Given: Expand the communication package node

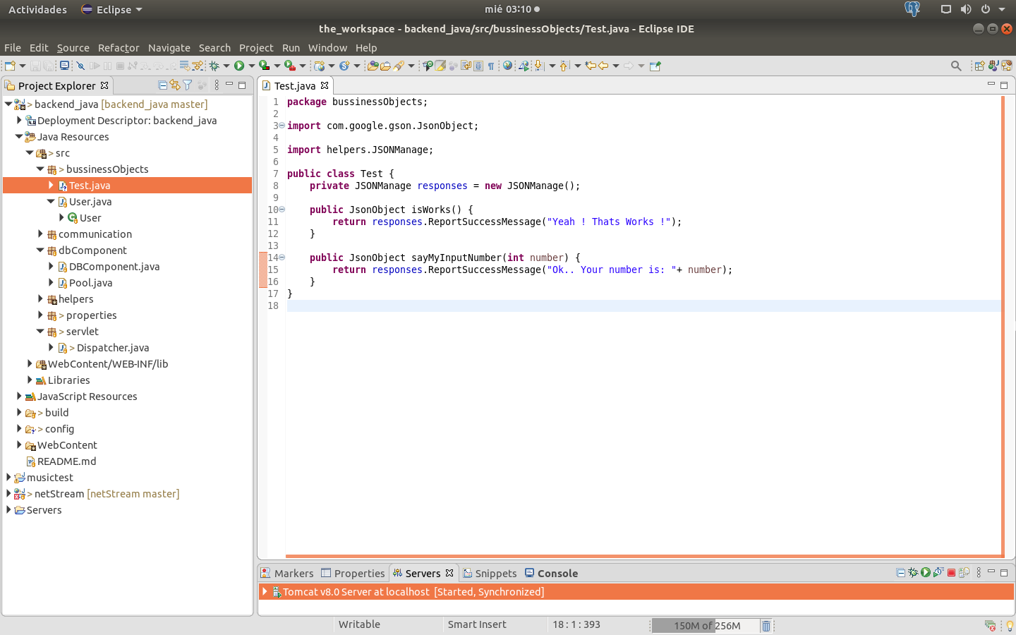Looking at the screenshot, I should [40, 234].
